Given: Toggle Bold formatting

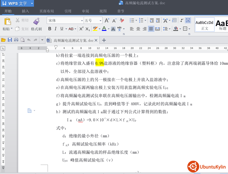Looking at the screenshot, I should pyautogui.click(x=49, y=29).
